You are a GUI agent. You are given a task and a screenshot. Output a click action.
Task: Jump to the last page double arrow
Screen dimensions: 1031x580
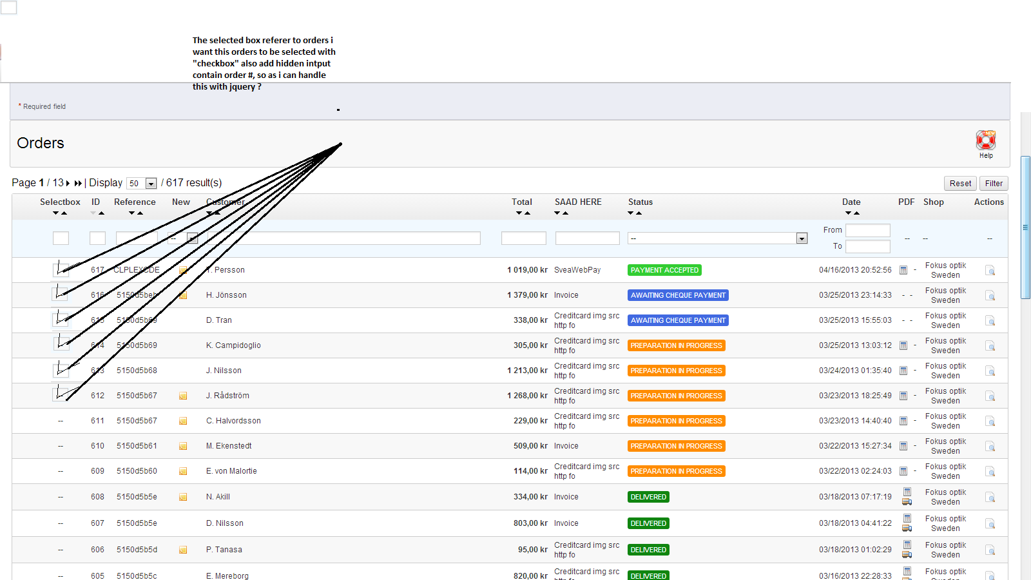78,184
